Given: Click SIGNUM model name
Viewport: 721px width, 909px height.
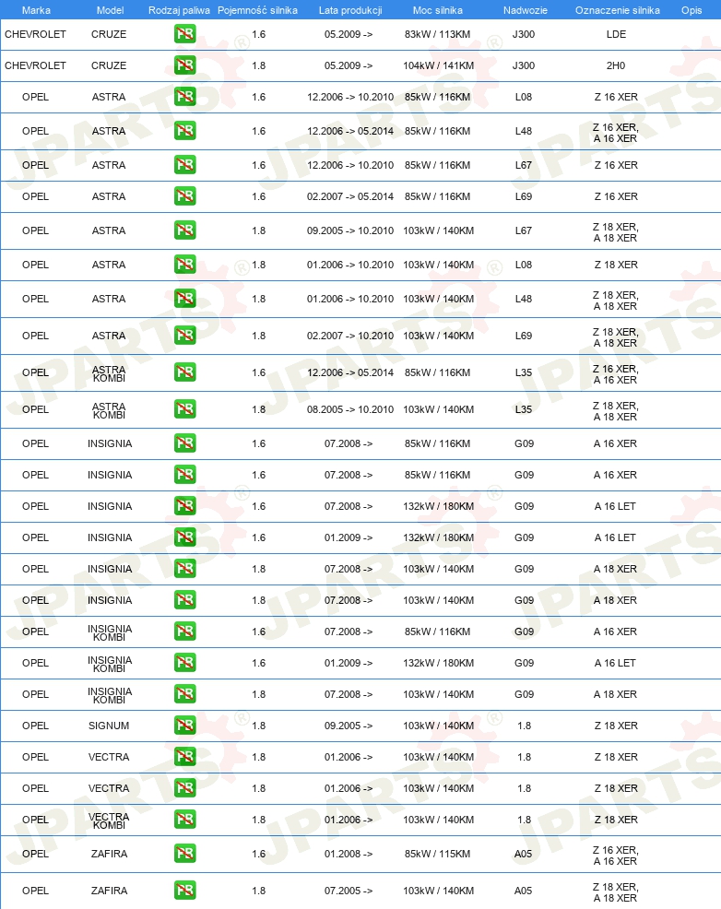Looking at the screenshot, I should pyautogui.click(x=109, y=726).
